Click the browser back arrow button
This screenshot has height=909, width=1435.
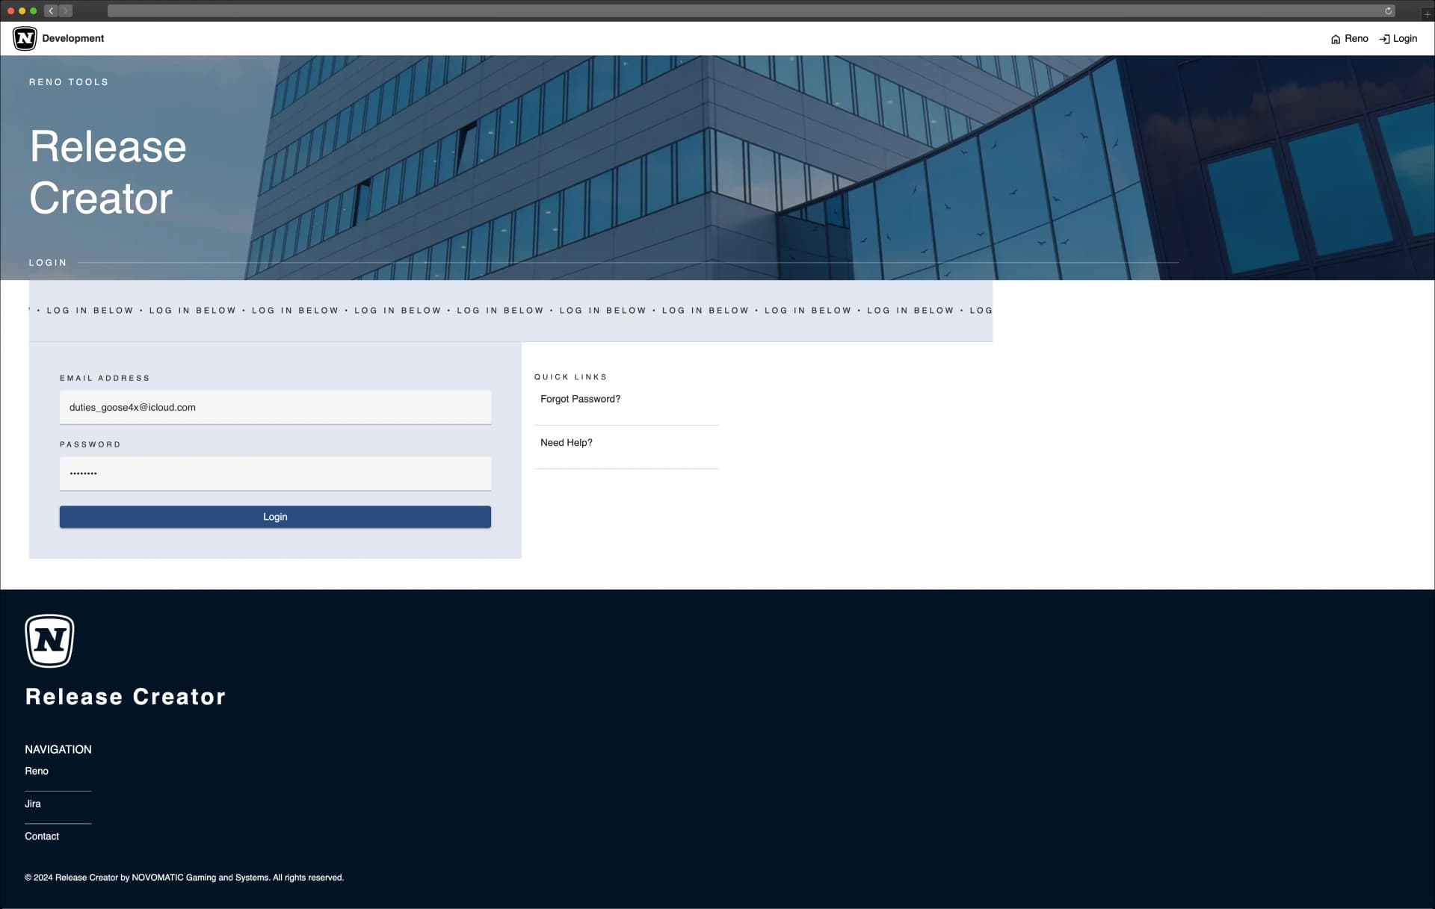pos(51,10)
